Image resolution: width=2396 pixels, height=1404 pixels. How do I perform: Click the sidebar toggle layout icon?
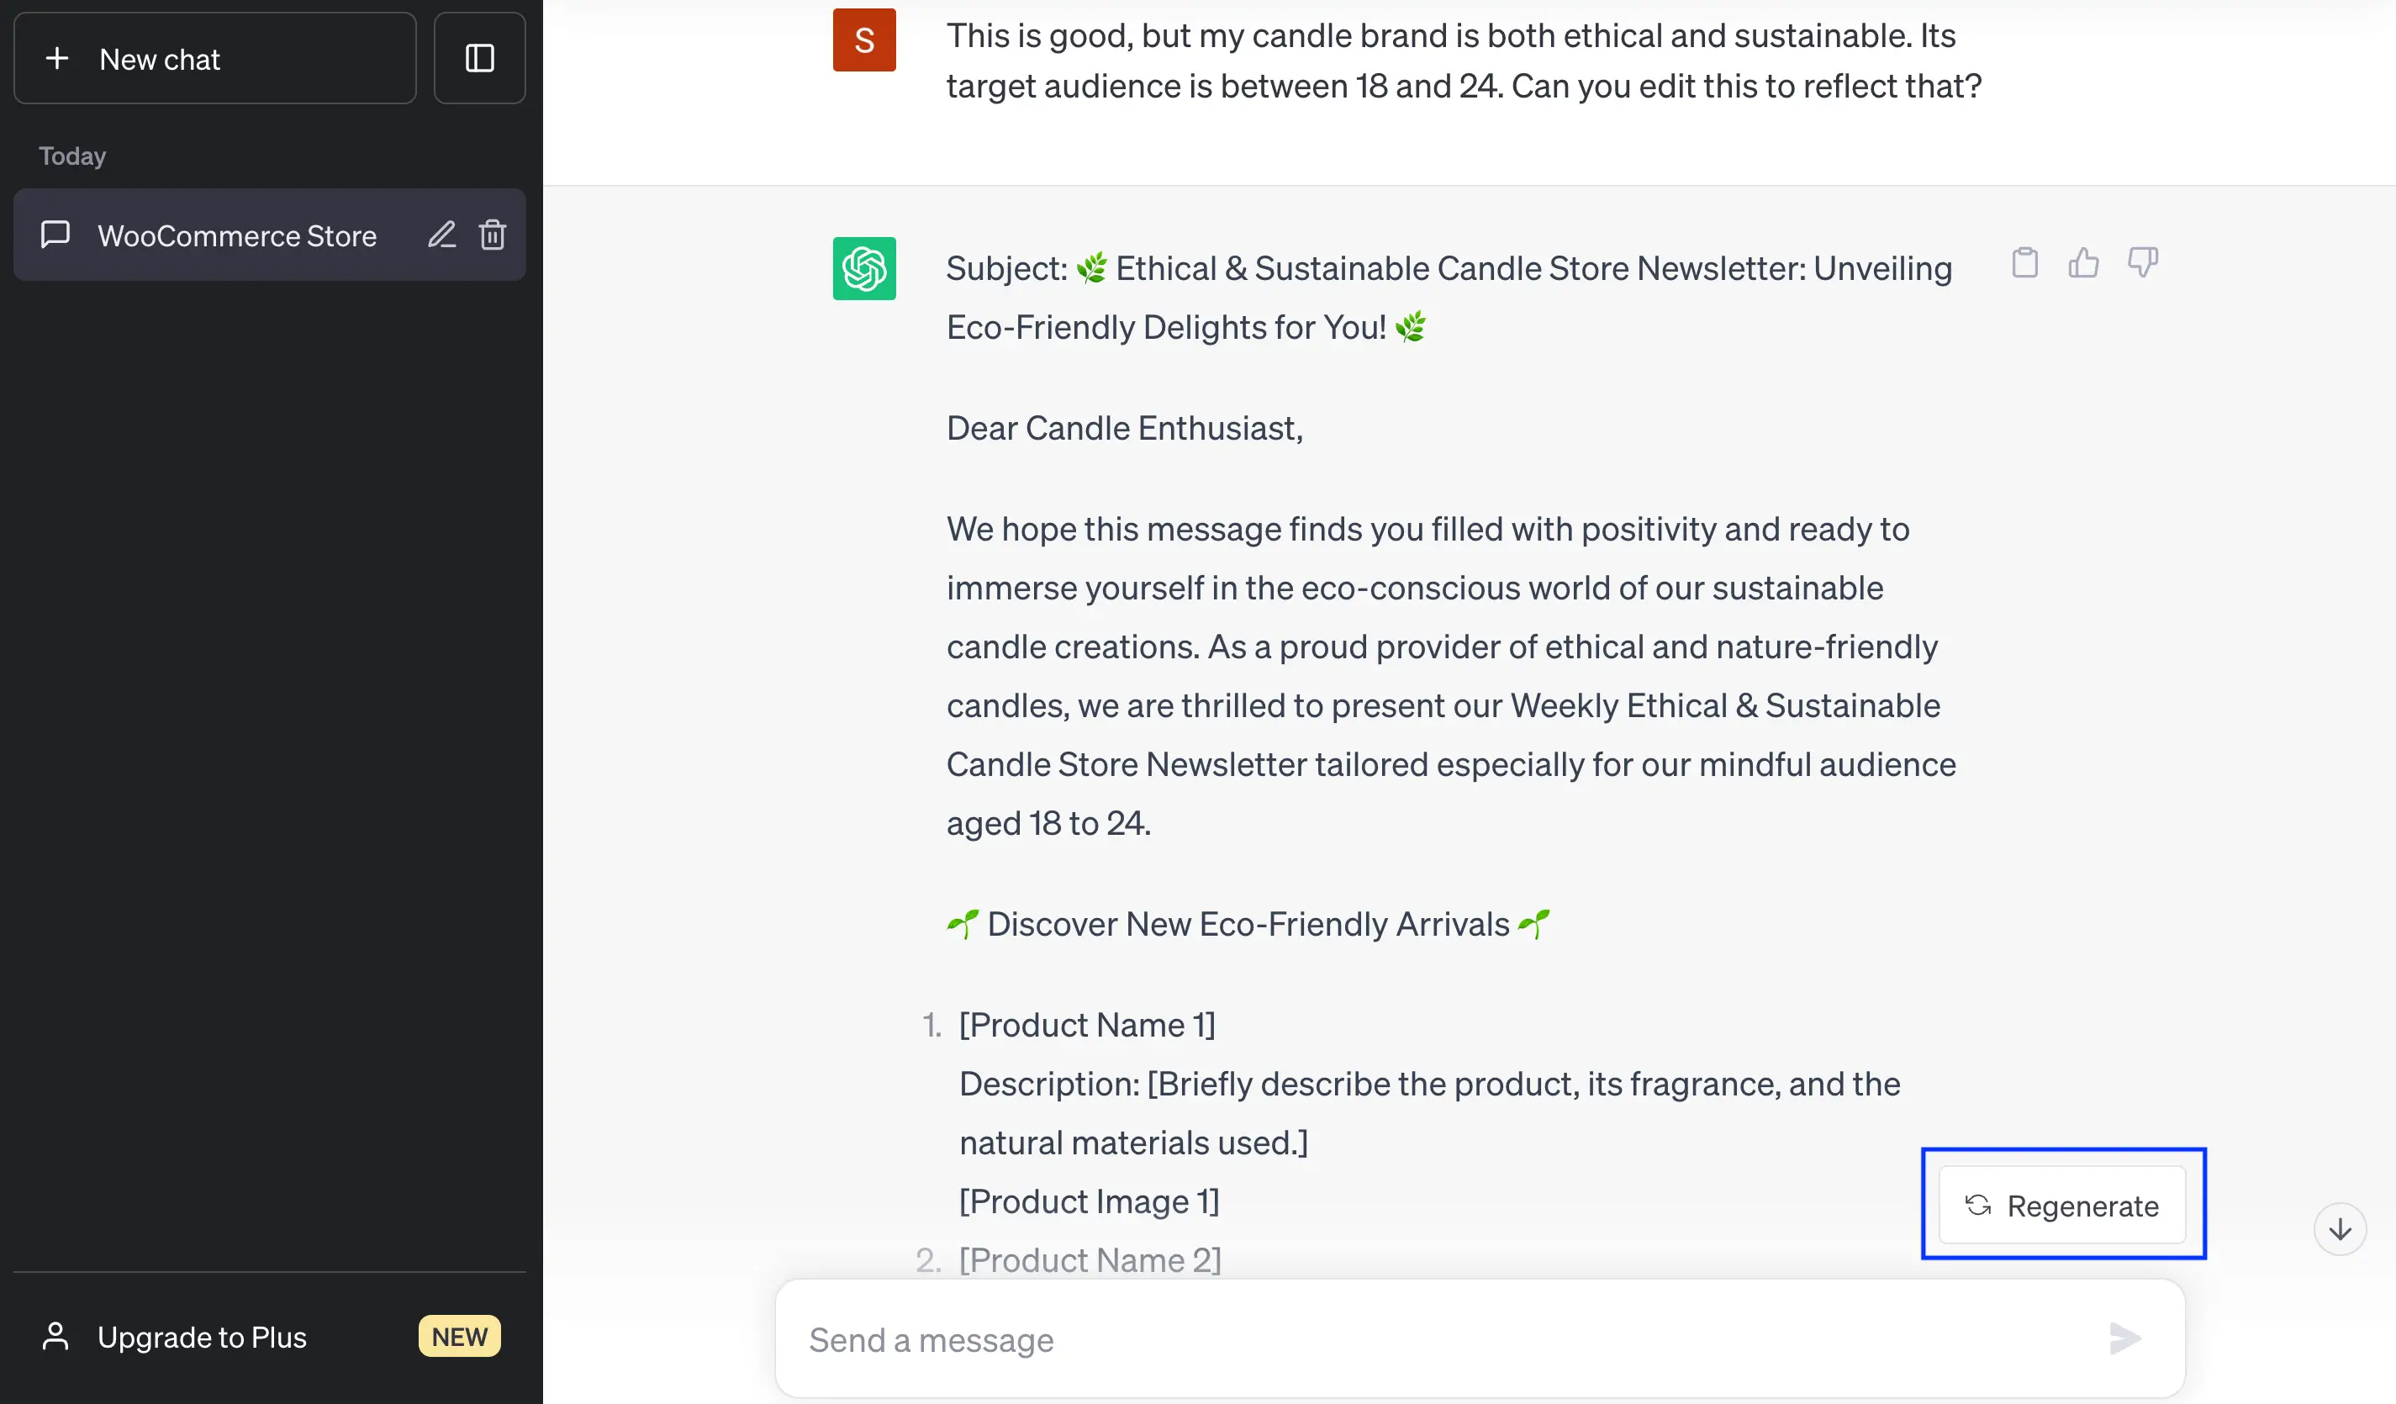pyautogui.click(x=478, y=57)
